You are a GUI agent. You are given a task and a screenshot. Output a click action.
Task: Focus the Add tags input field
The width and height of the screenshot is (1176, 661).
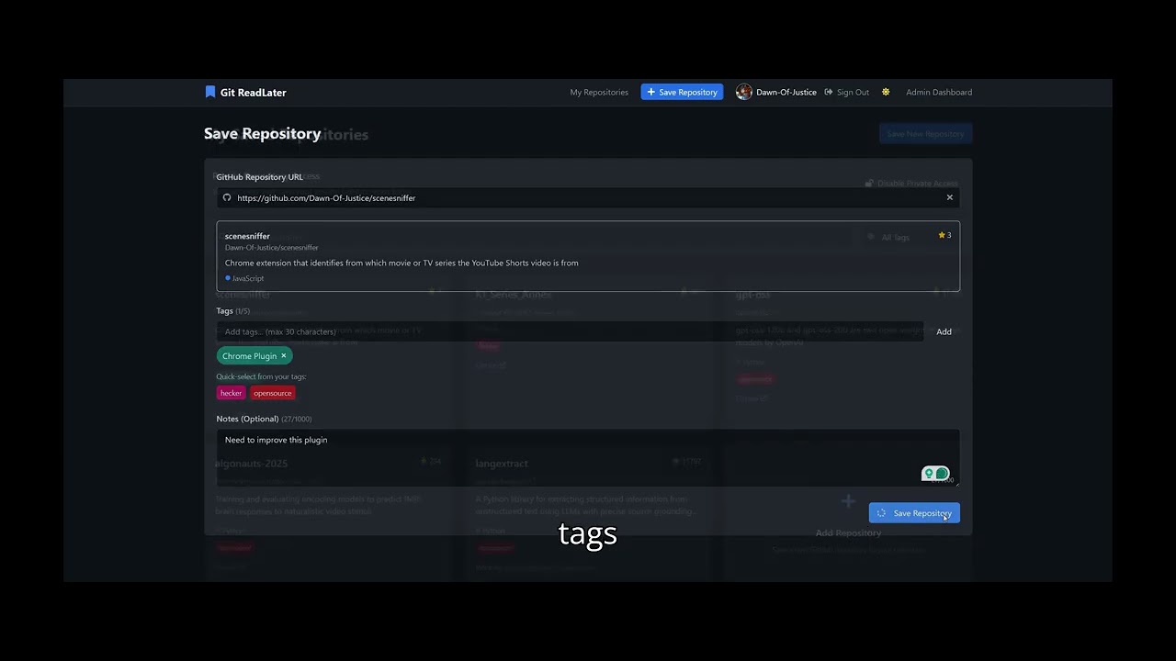570,331
